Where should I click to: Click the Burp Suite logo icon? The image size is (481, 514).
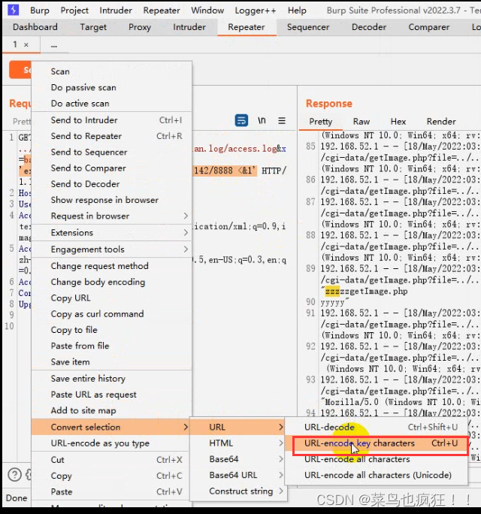(x=13, y=10)
